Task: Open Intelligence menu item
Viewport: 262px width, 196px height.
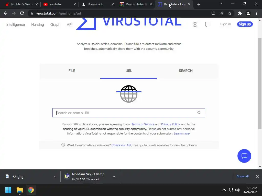Action: click(16, 24)
